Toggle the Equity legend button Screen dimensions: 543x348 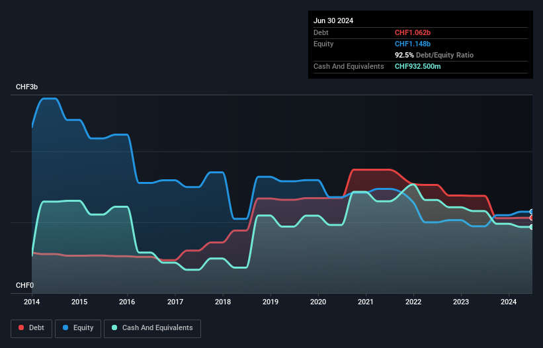[x=78, y=328]
